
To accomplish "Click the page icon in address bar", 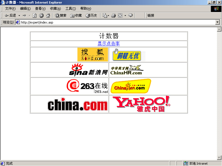I will (x=18, y=22).
